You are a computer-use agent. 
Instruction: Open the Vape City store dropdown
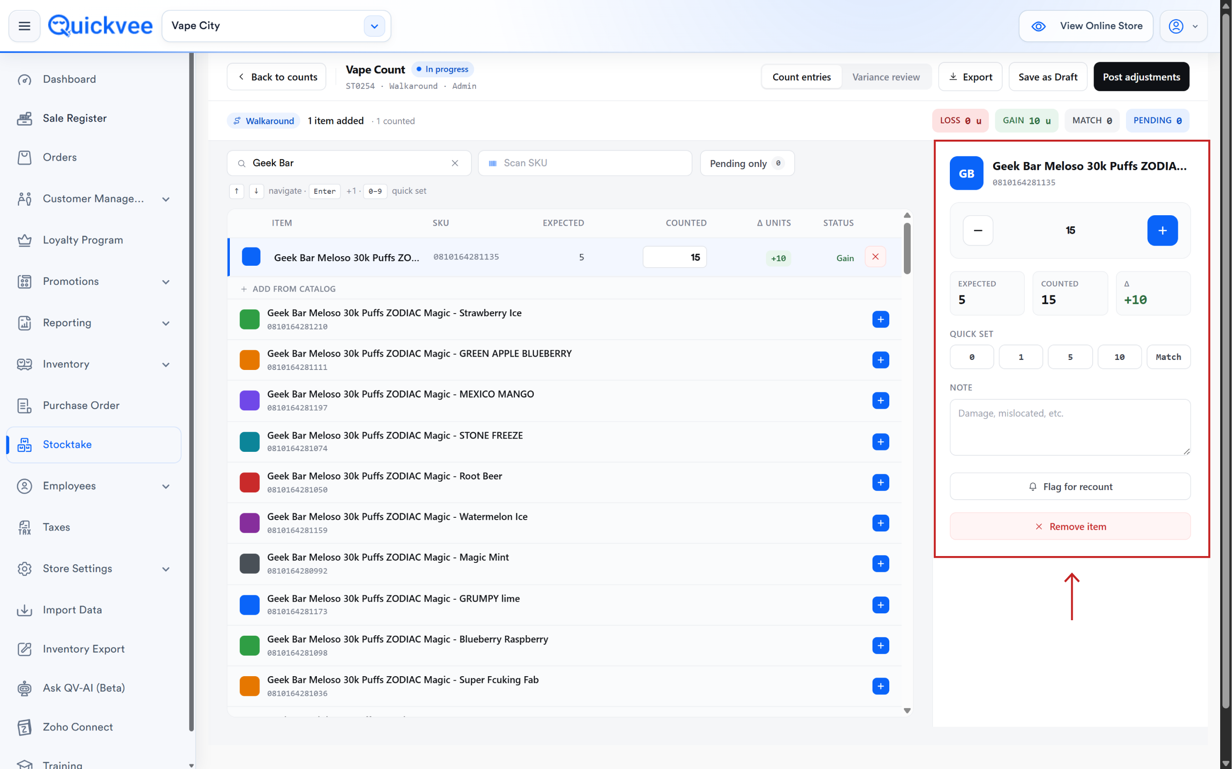tap(375, 26)
